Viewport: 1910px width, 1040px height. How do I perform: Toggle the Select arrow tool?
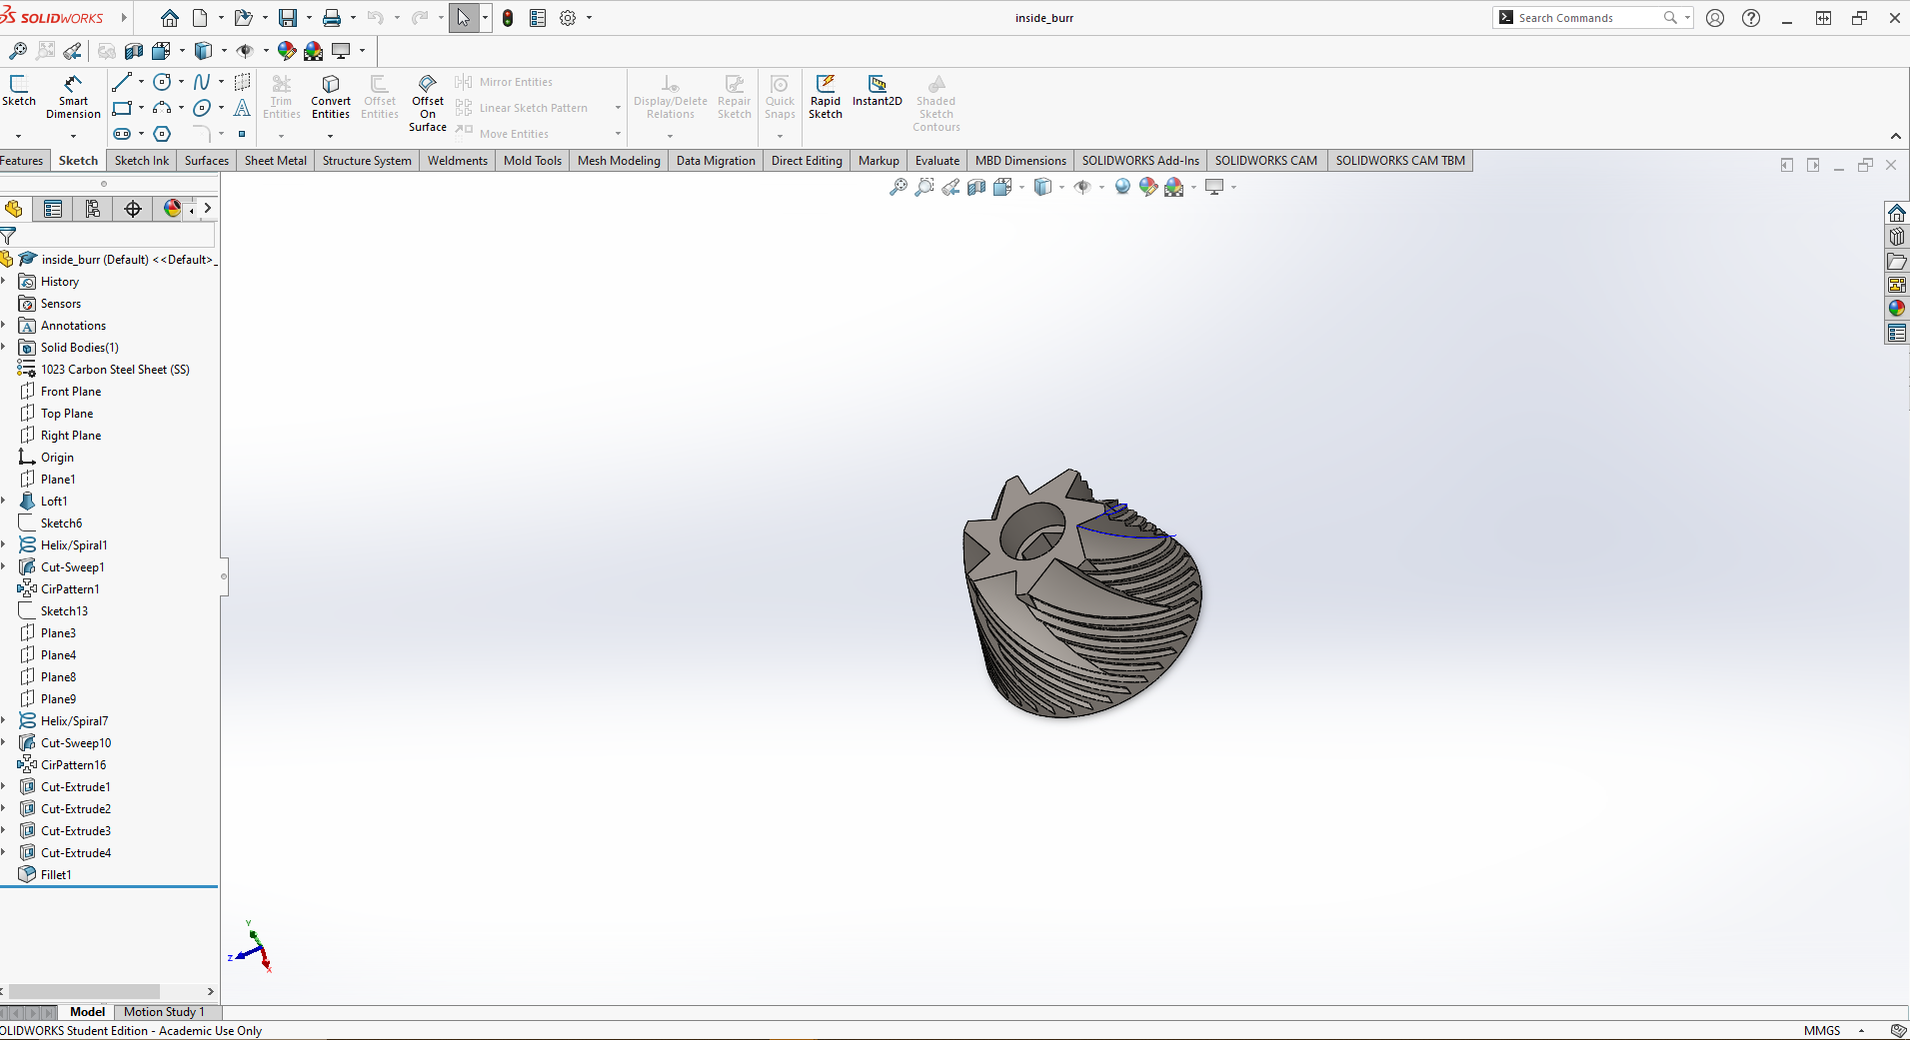click(x=464, y=18)
